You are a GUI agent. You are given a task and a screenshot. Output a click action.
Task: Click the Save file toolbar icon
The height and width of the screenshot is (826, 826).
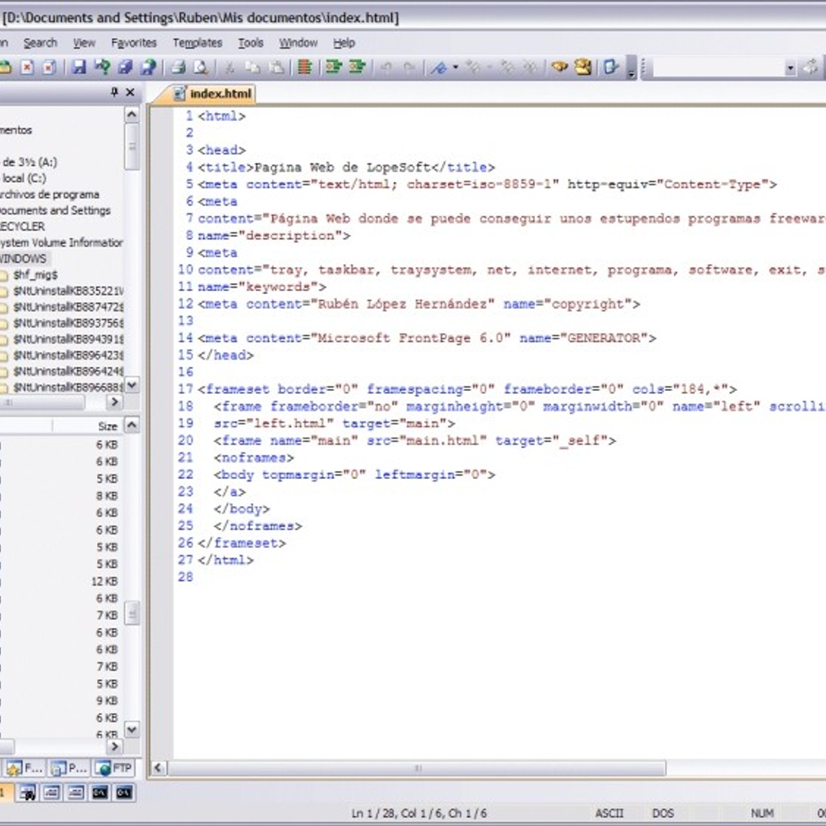[79, 67]
